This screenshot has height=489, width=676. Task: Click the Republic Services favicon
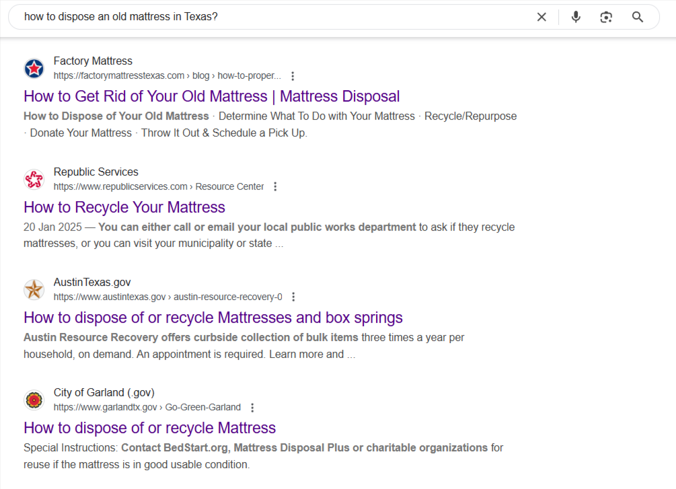34,179
